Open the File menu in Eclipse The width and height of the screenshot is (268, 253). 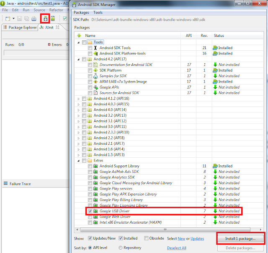(5, 10)
